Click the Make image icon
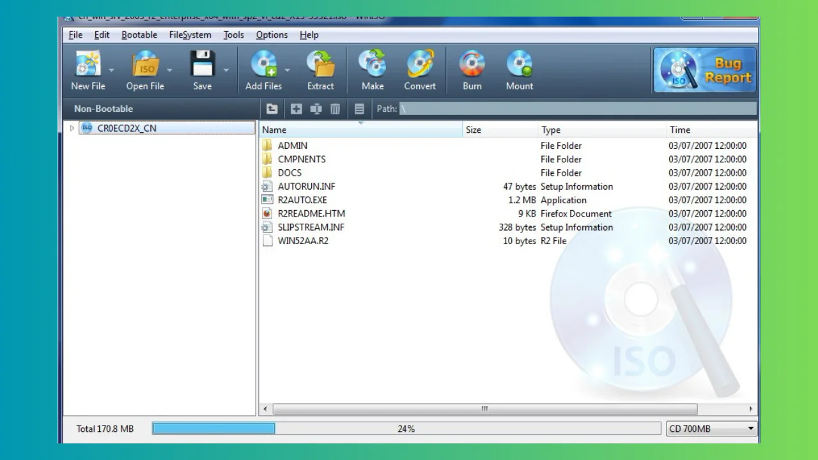Image resolution: width=818 pixels, height=460 pixels. 373,64
